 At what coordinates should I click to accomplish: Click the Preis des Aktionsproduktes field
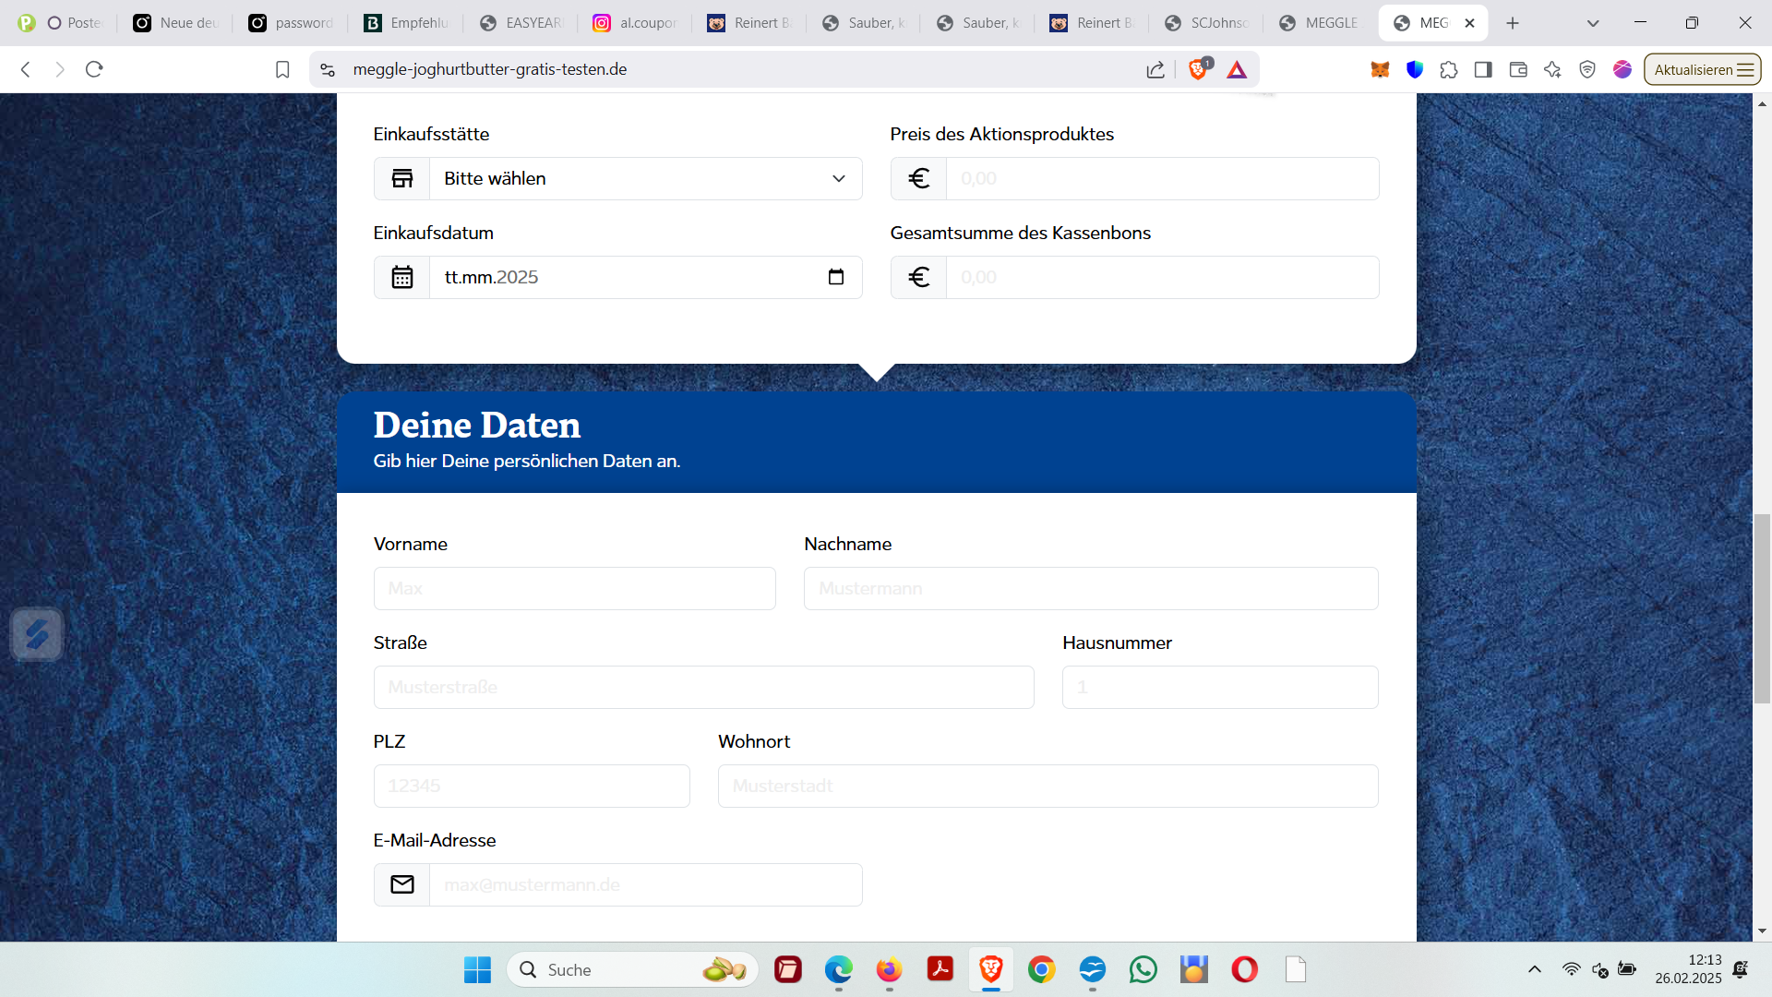click(x=1162, y=178)
